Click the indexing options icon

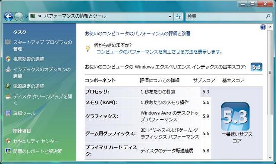[x=8, y=69]
